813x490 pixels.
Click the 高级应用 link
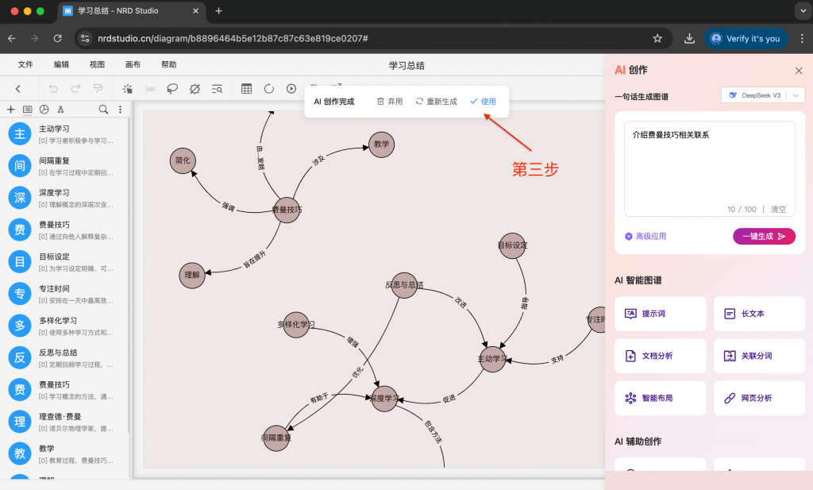[x=645, y=236]
